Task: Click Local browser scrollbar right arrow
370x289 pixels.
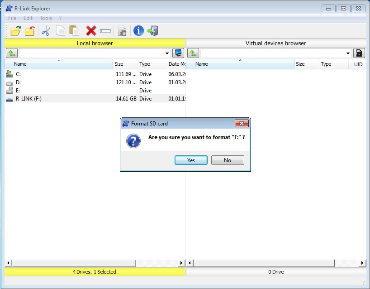Action: point(181,263)
